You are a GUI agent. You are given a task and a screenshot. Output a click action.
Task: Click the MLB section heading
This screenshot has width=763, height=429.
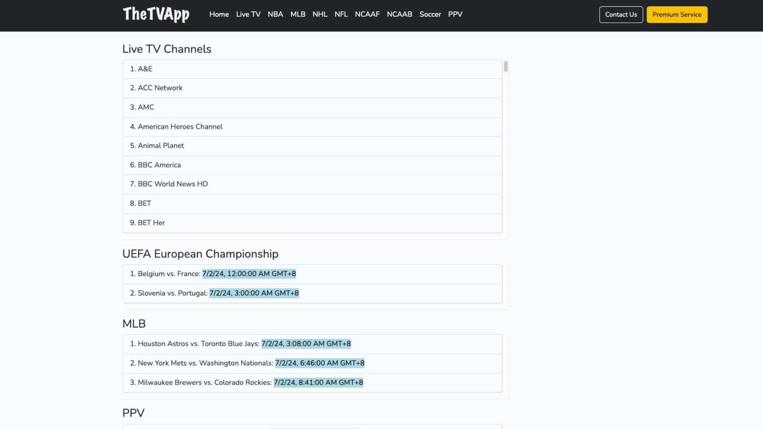(x=134, y=324)
